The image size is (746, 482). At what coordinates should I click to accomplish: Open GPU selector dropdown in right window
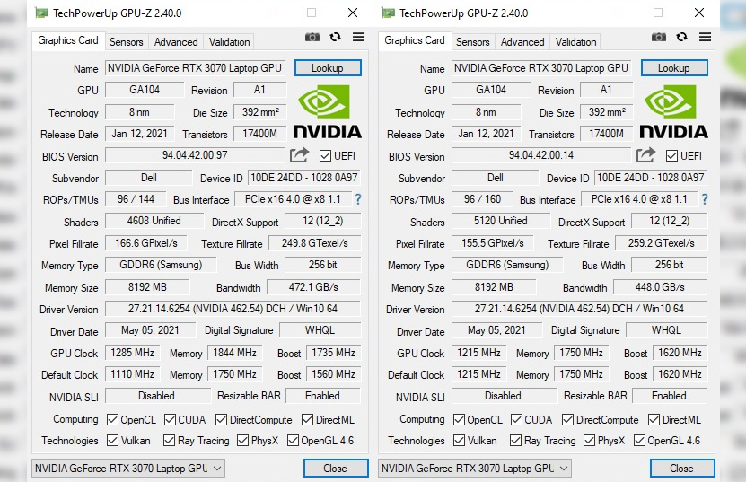pos(474,469)
